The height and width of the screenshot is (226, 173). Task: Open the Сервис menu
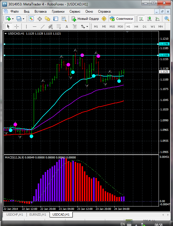click(75, 12)
